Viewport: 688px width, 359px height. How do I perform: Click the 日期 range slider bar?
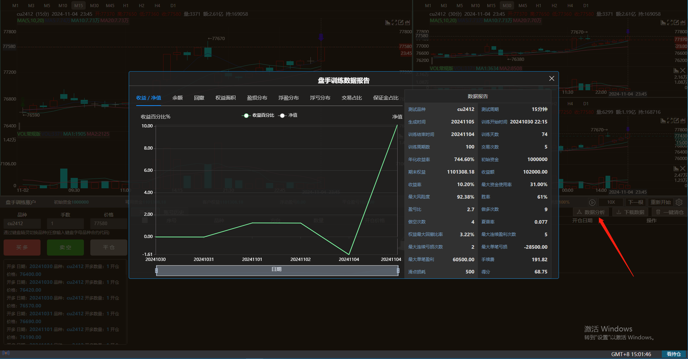click(x=277, y=271)
